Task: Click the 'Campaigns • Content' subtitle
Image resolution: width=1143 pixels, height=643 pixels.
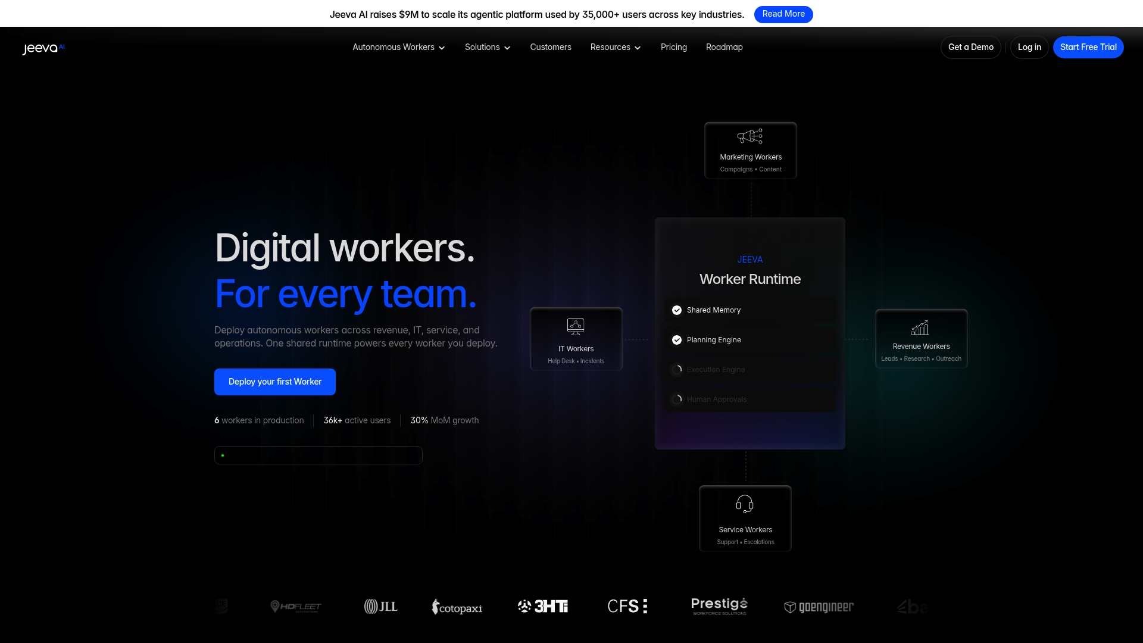Action: coord(751,170)
